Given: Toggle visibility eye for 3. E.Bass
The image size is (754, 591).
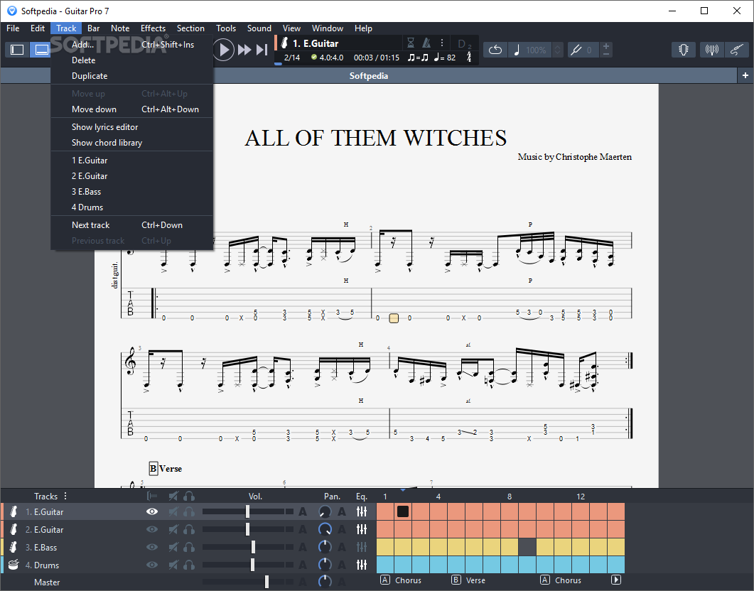Looking at the screenshot, I should coord(152,547).
